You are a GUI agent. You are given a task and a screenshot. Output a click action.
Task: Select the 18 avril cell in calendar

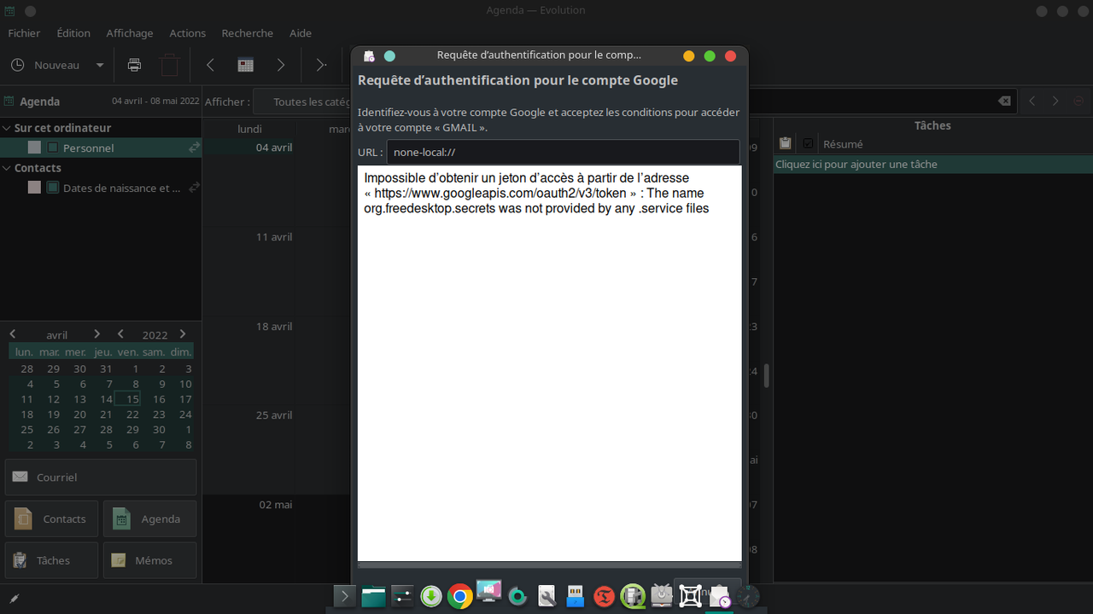coord(248,362)
